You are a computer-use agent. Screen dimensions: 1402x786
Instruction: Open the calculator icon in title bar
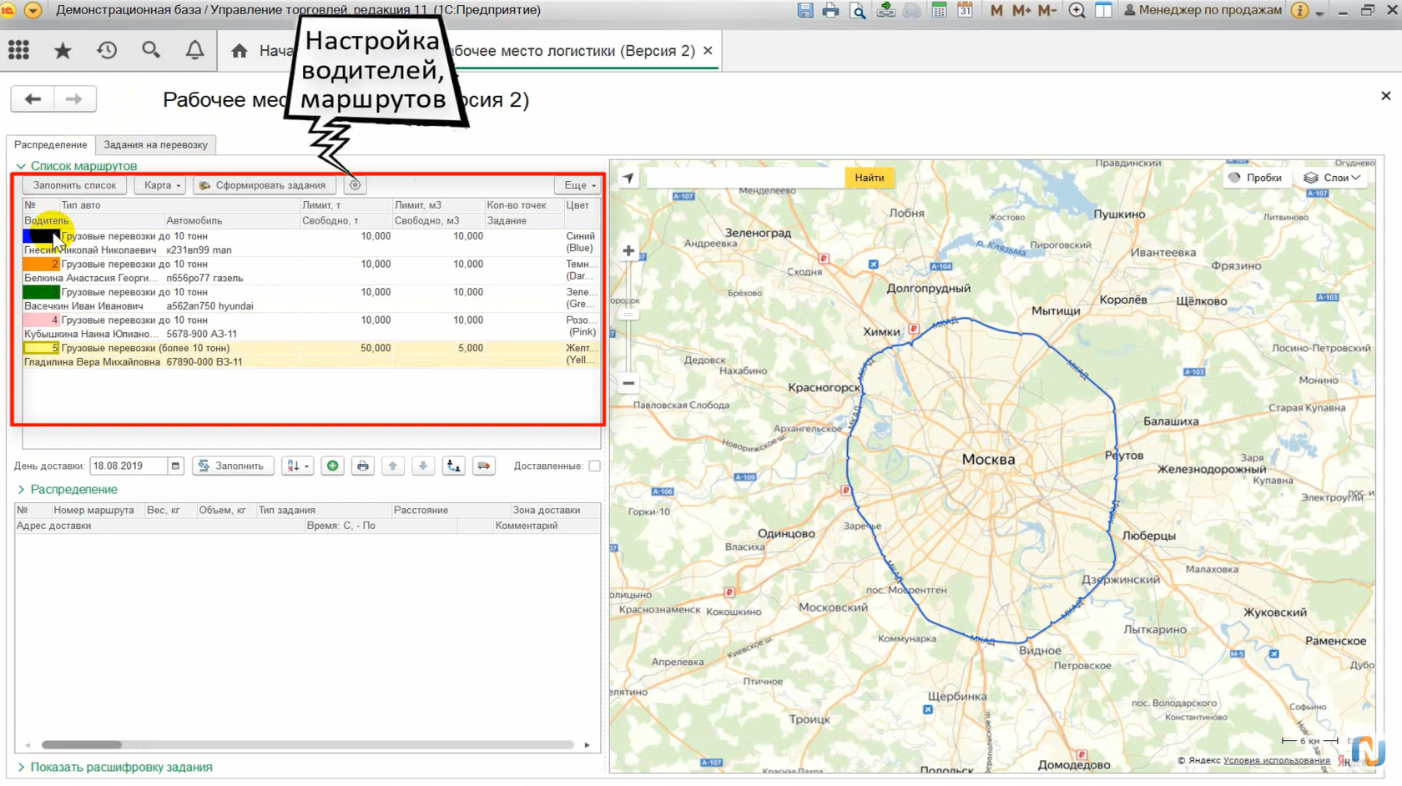(939, 10)
